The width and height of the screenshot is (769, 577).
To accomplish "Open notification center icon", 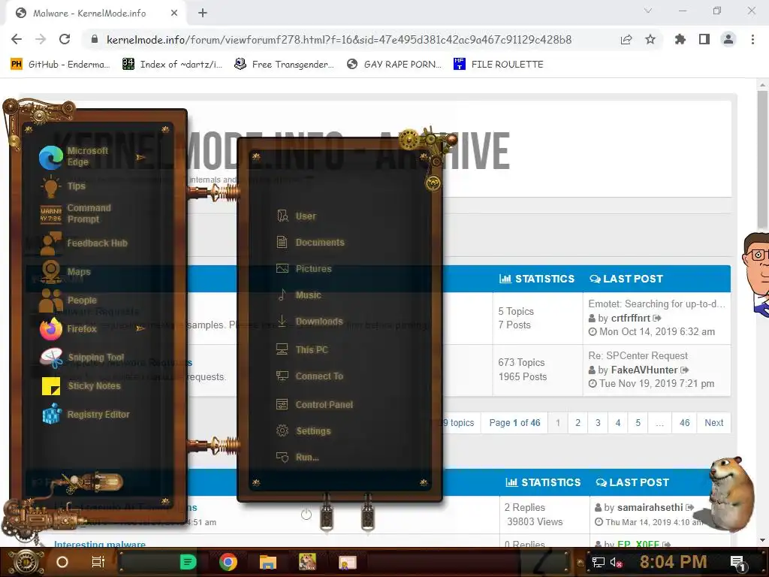I will tap(737, 562).
